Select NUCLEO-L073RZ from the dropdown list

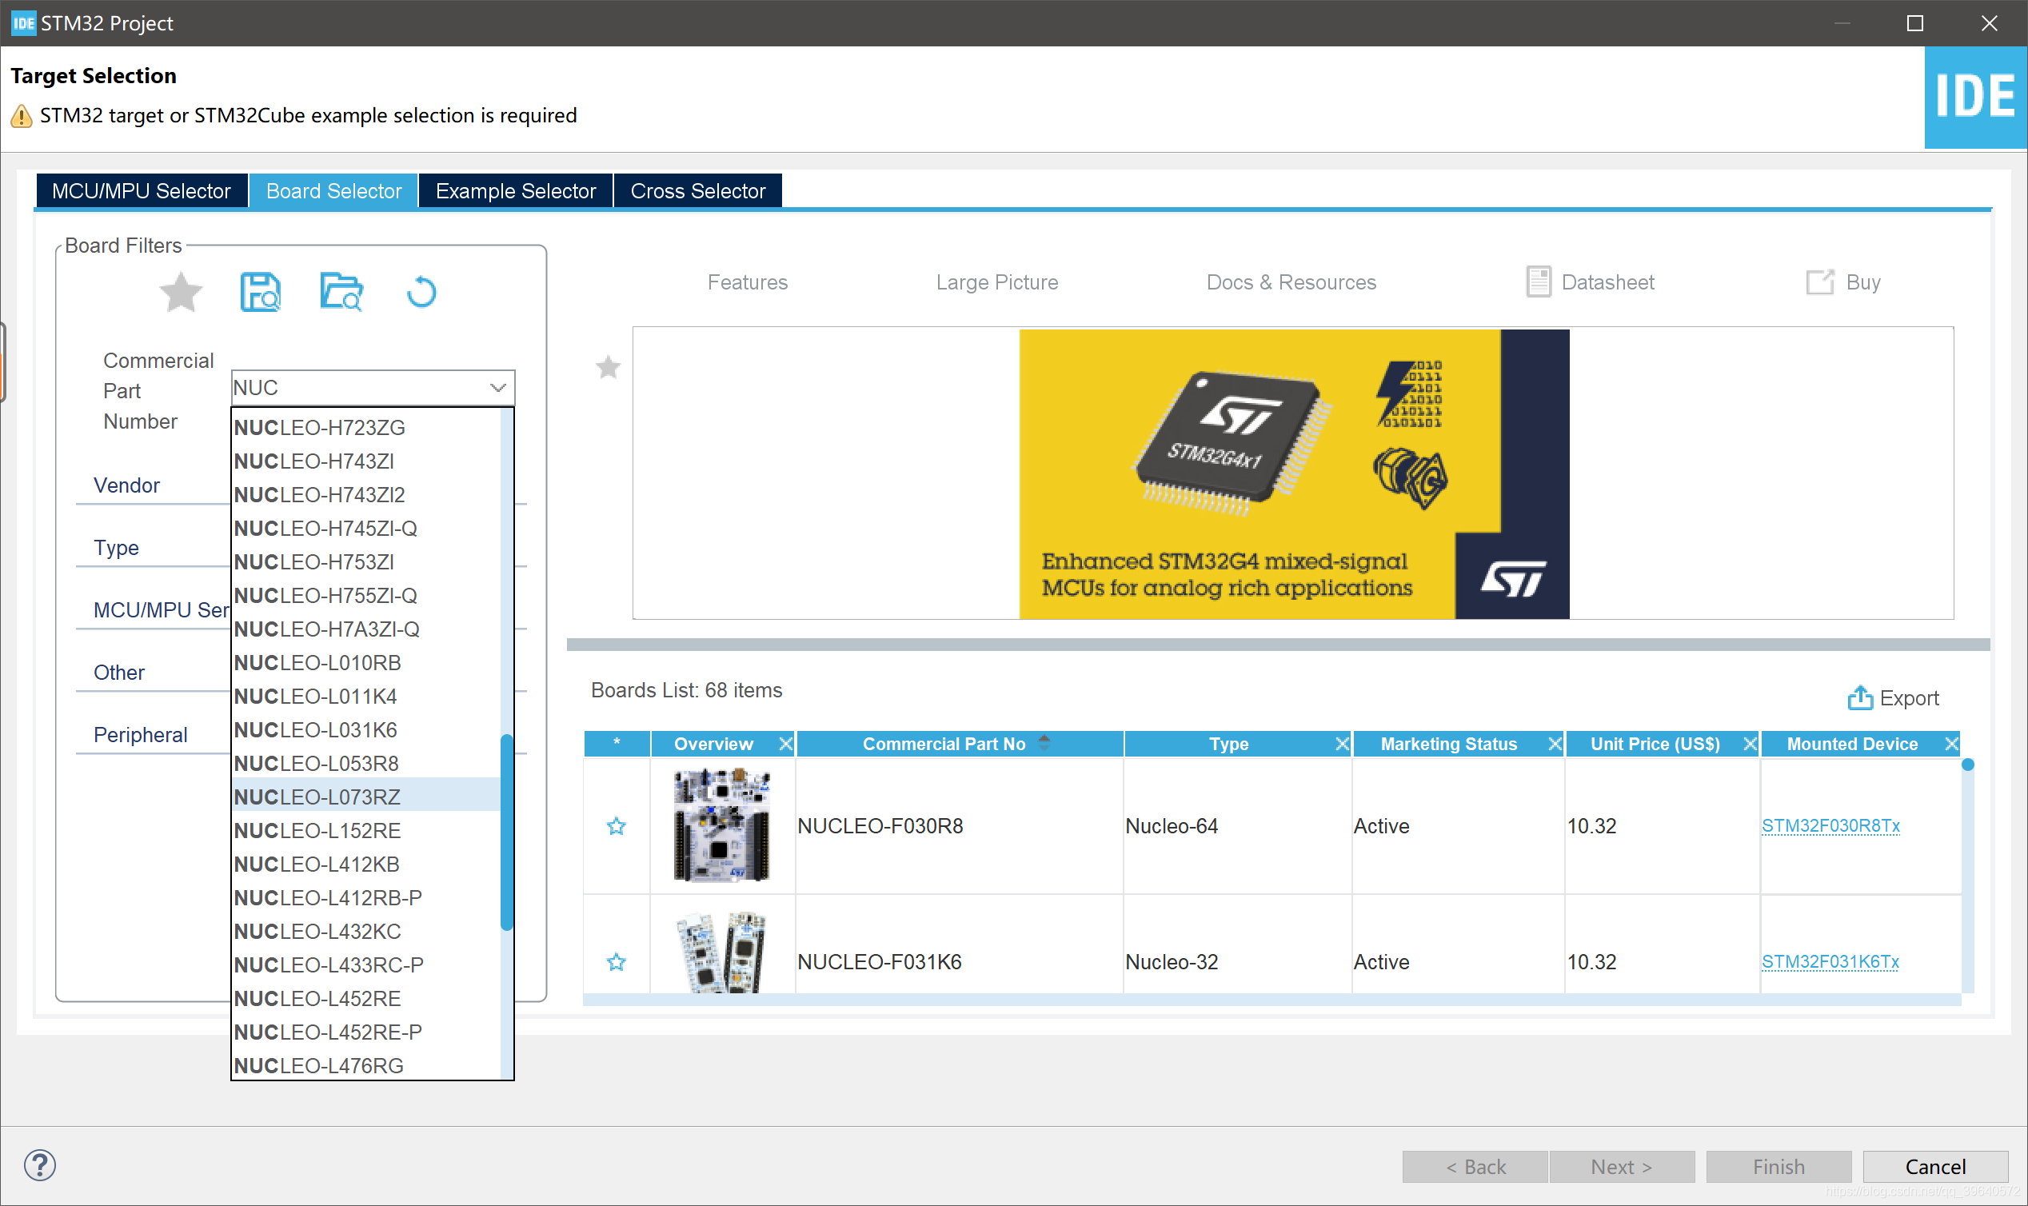[x=317, y=797]
